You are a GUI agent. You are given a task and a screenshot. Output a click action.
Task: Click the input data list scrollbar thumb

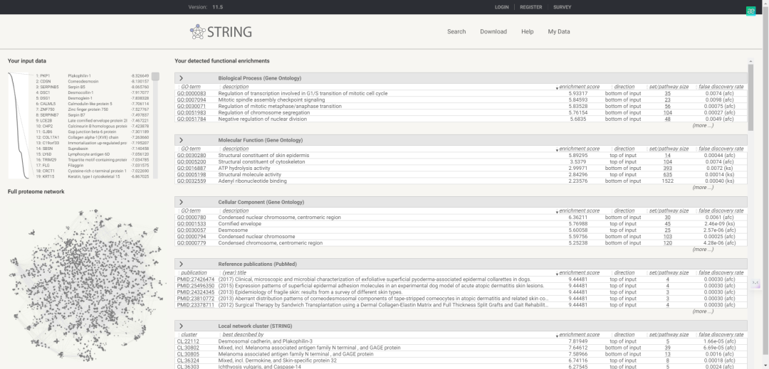pos(155,76)
